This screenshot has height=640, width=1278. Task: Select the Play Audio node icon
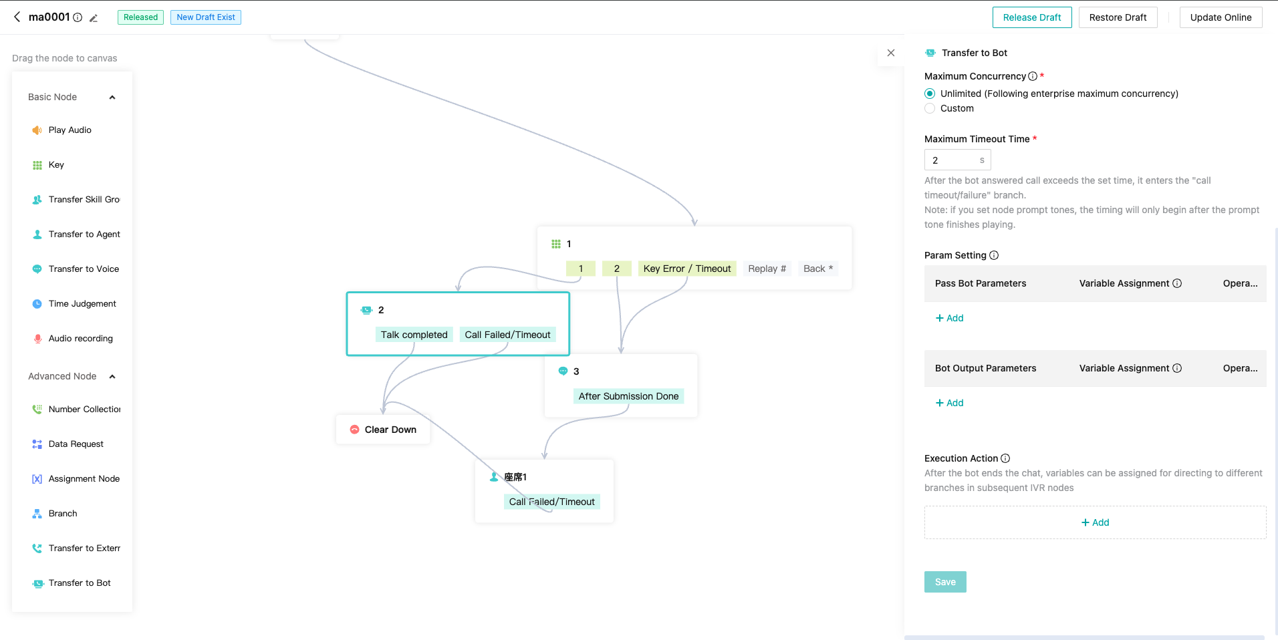(37, 130)
